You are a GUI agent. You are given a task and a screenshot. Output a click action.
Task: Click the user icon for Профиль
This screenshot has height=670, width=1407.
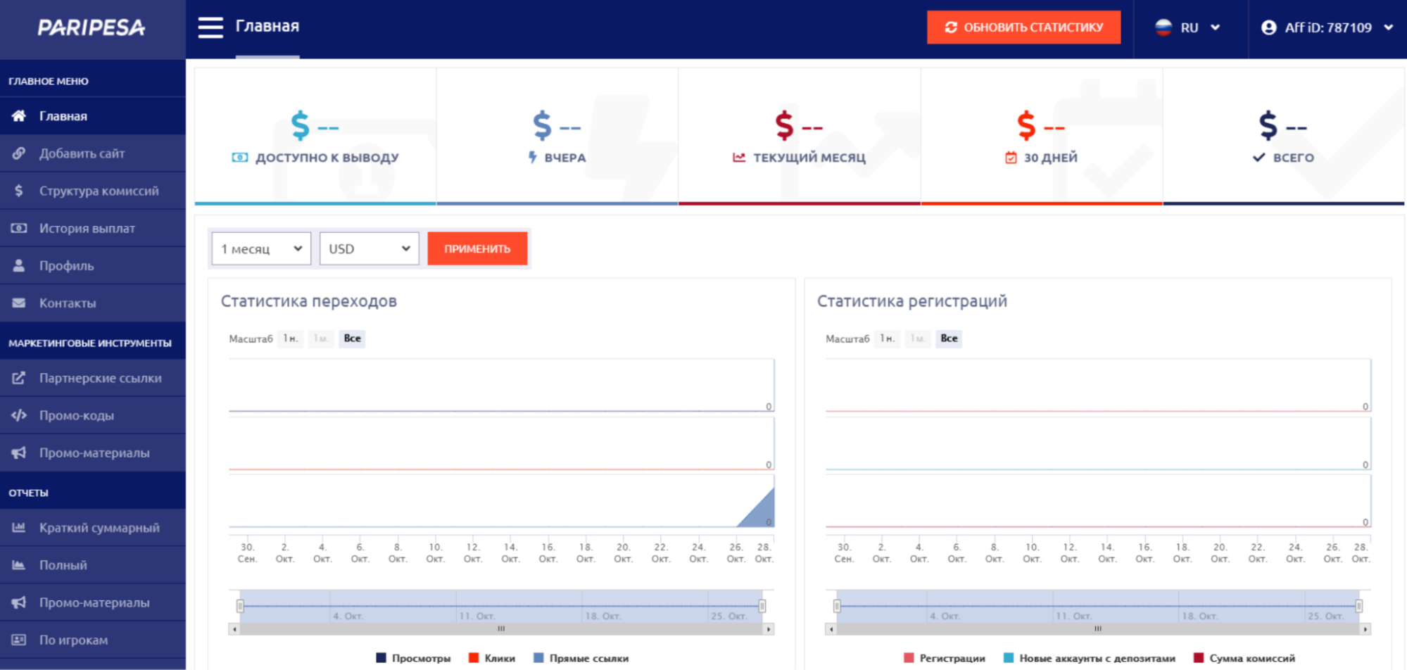[19, 266]
